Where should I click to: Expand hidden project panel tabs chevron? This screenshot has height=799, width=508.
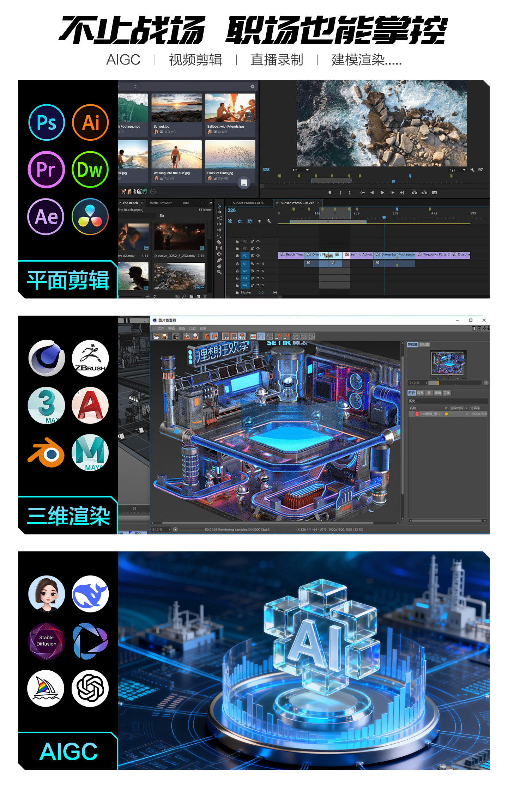coord(211,203)
